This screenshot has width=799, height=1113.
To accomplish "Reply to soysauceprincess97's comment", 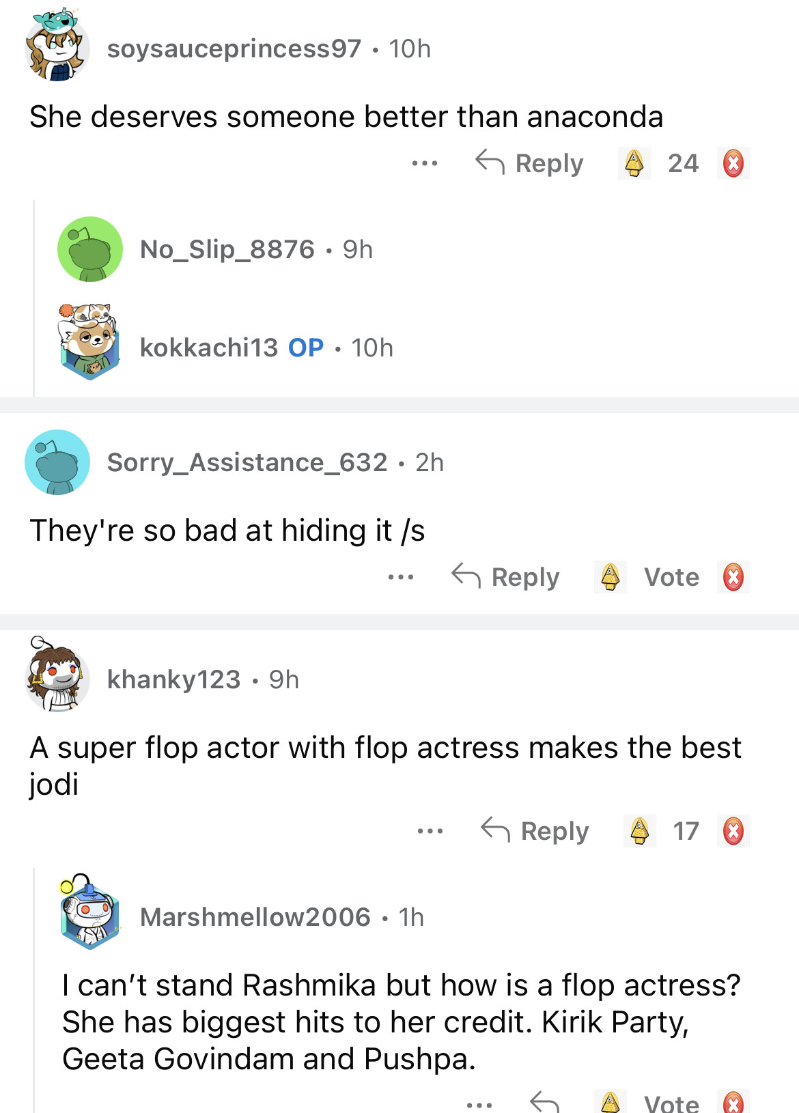I will [x=530, y=164].
